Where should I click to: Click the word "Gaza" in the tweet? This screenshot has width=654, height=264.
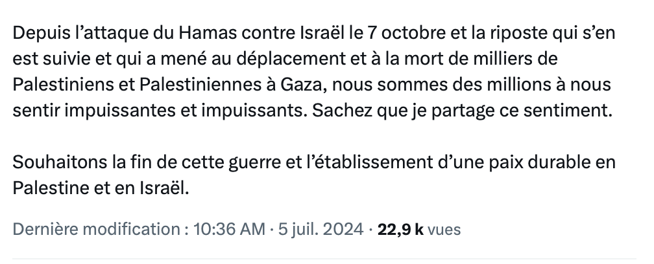coord(302,84)
